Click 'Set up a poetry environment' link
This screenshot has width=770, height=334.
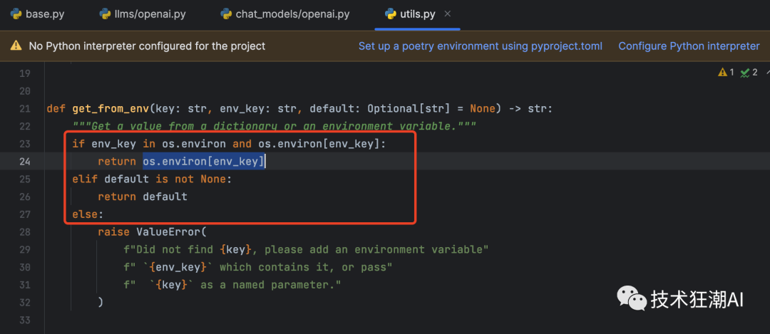tap(480, 46)
